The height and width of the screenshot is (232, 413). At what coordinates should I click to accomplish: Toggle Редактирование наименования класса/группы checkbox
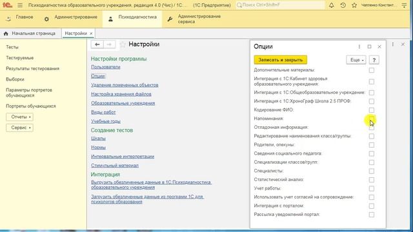pos(372,136)
